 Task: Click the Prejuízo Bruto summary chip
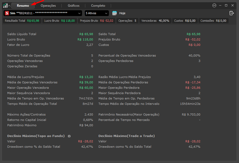(x=97, y=21)
